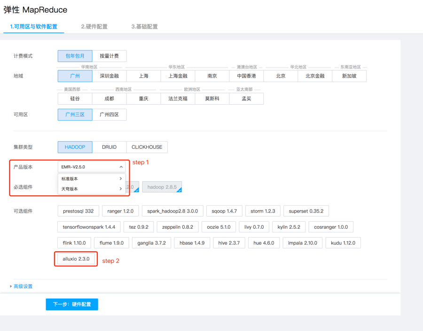The width and height of the screenshot is (423, 331).
Task: Expand the 高级设置 section triangle
Action: coord(11,286)
